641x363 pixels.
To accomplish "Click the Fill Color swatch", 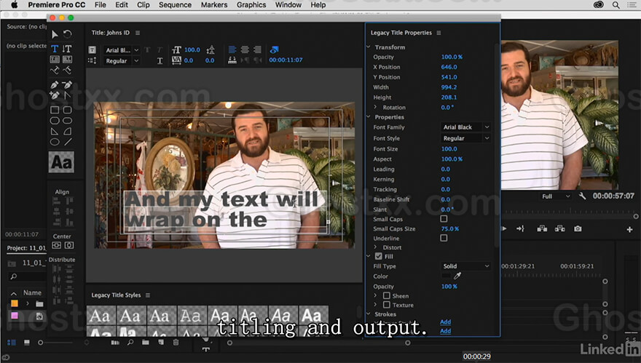I will (446, 276).
